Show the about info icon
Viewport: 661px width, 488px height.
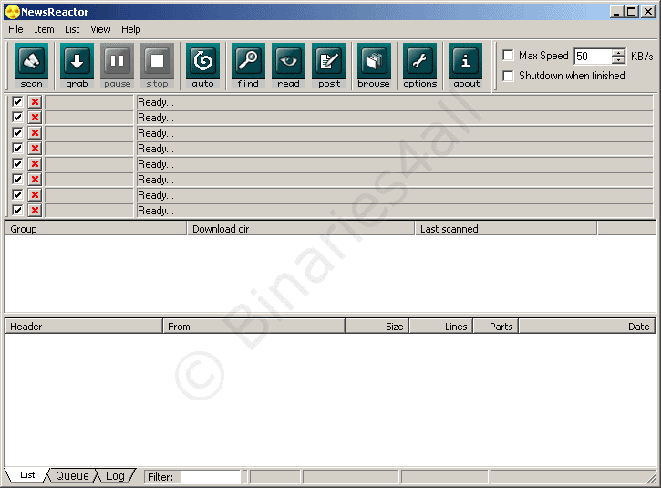(x=465, y=66)
